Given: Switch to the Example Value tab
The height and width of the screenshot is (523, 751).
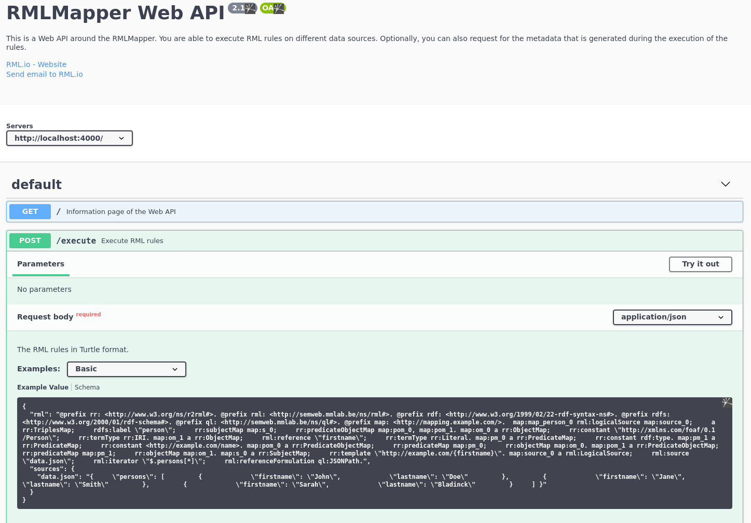Looking at the screenshot, I should coord(43,387).
